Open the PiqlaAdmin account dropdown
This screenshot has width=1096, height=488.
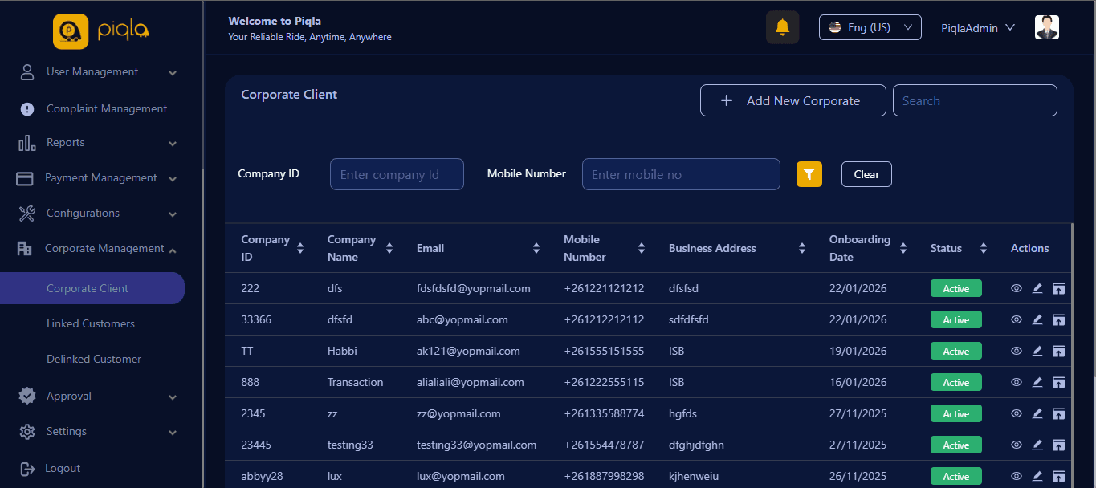[x=978, y=28]
